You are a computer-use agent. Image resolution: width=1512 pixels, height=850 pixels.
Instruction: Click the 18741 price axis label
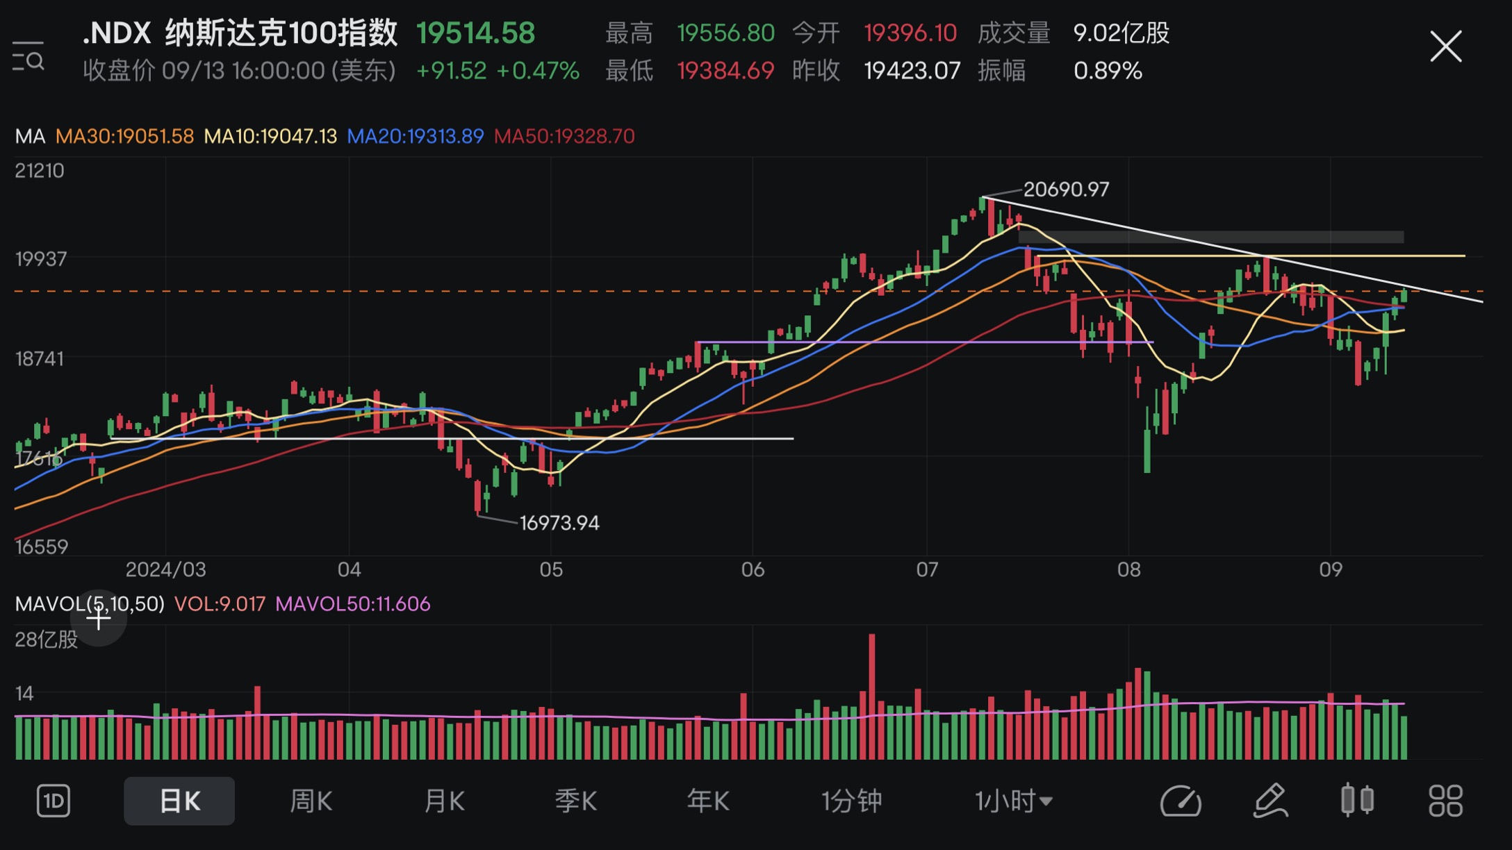40,358
